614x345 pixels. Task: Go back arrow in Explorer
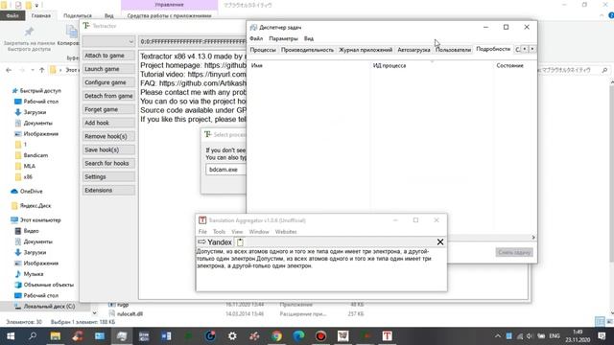pos(9,70)
